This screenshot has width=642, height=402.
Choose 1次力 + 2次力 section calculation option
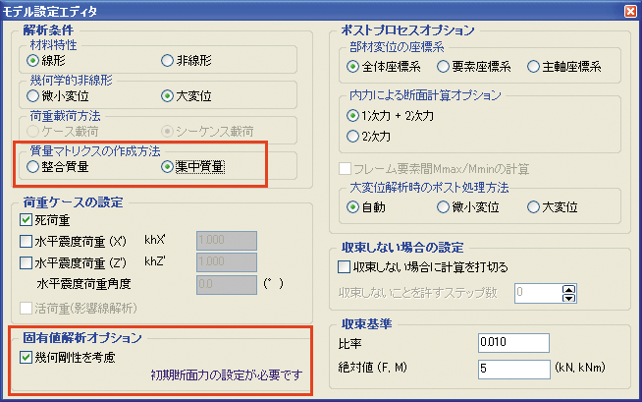click(x=352, y=116)
